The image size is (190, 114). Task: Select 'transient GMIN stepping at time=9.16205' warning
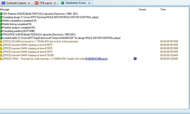tap(28, 55)
